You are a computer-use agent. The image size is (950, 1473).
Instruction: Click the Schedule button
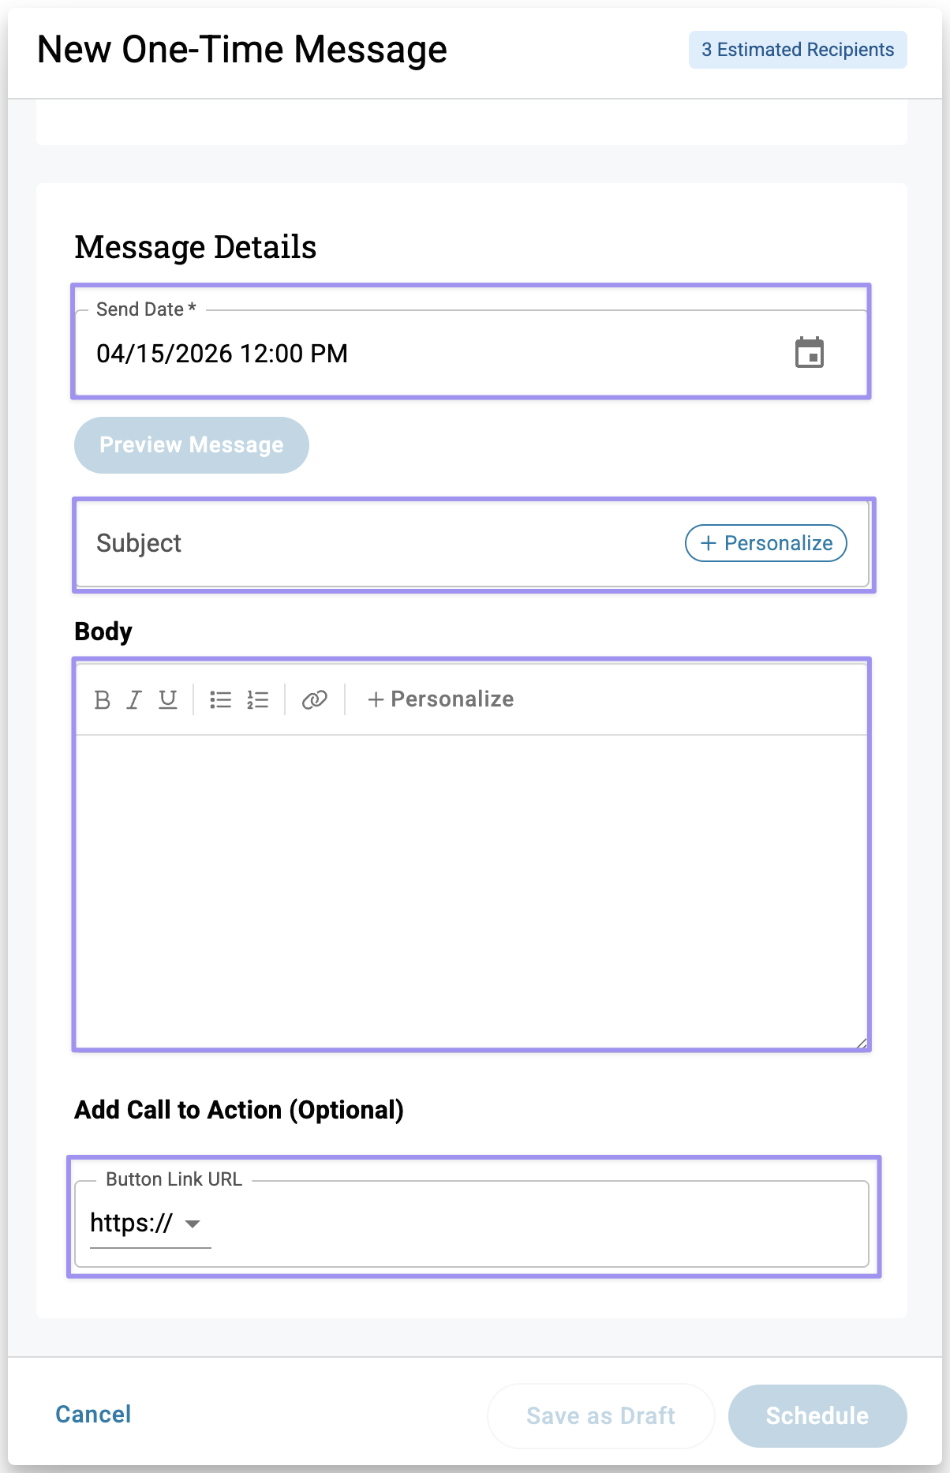pos(817,1415)
